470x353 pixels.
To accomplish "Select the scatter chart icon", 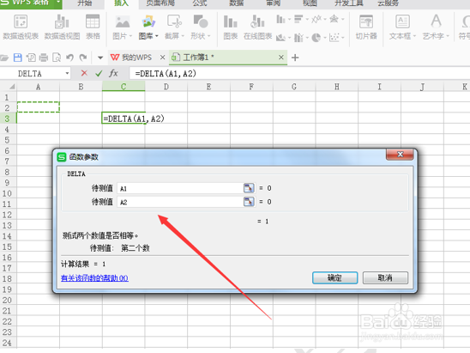I will 334,38.
